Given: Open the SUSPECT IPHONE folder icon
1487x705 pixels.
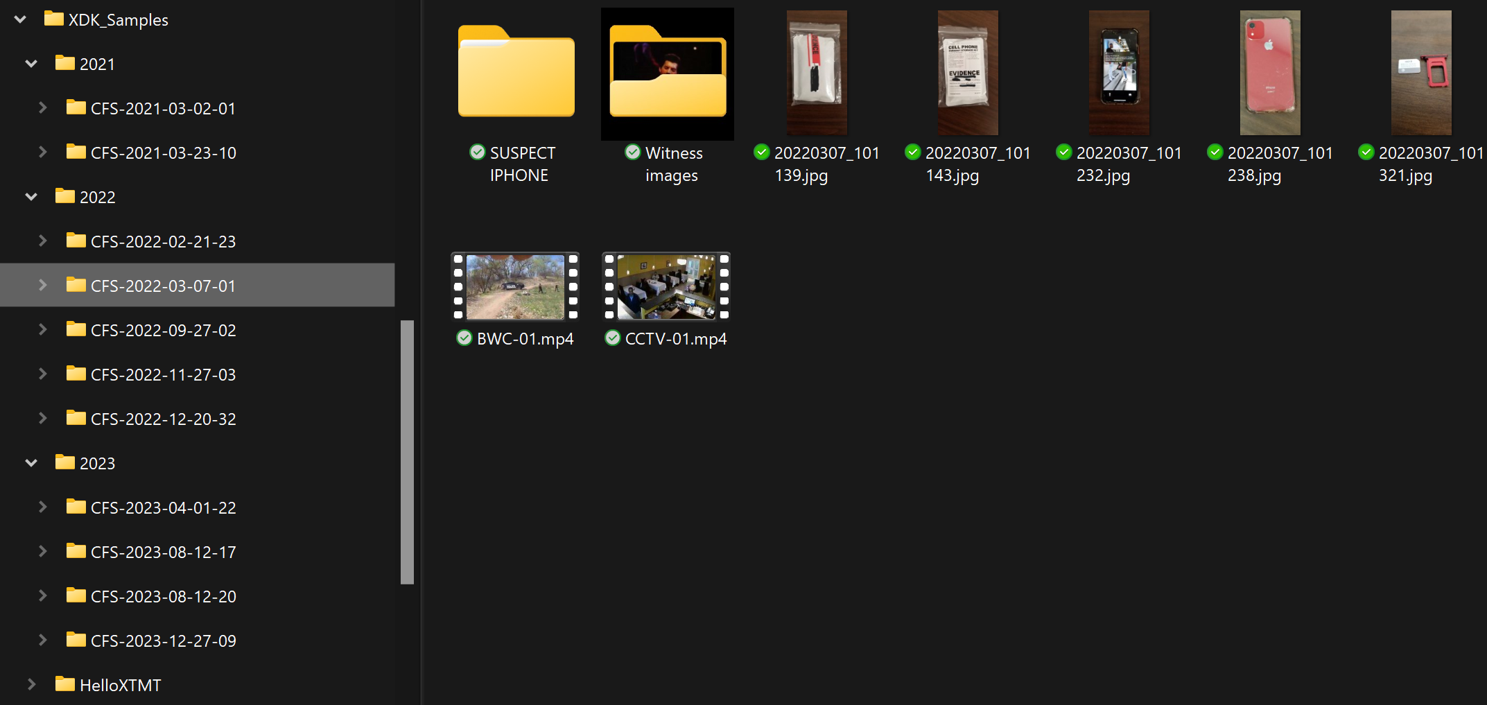Looking at the screenshot, I should coord(516,73).
